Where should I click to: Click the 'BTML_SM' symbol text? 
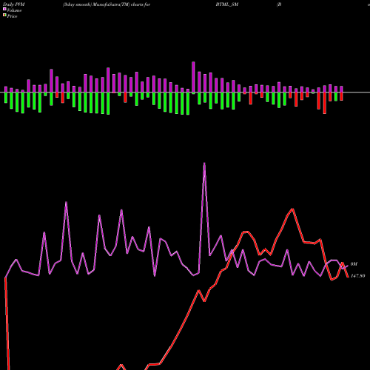pyautogui.click(x=227, y=4)
